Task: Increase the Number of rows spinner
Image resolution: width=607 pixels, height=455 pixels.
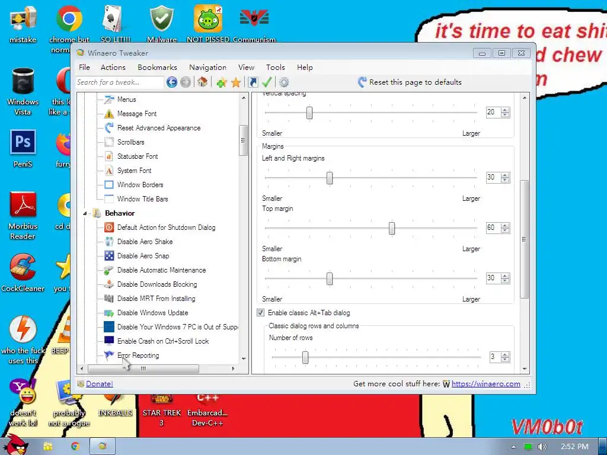Action: pos(505,354)
